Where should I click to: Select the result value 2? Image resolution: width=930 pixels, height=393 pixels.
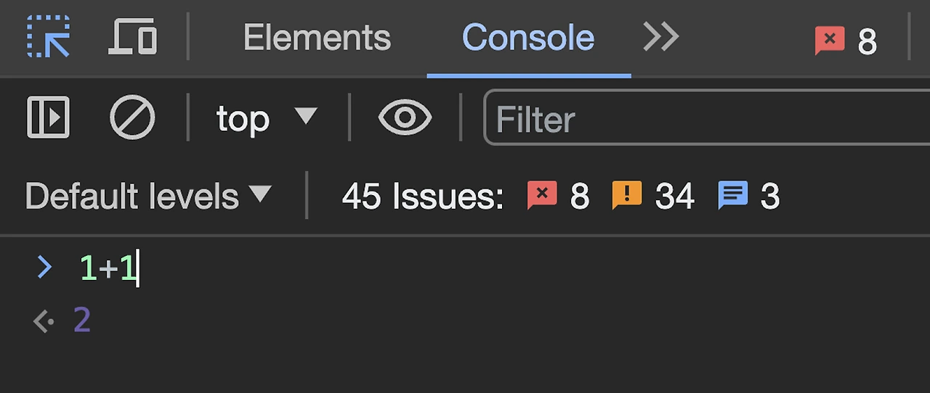pyautogui.click(x=82, y=320)
